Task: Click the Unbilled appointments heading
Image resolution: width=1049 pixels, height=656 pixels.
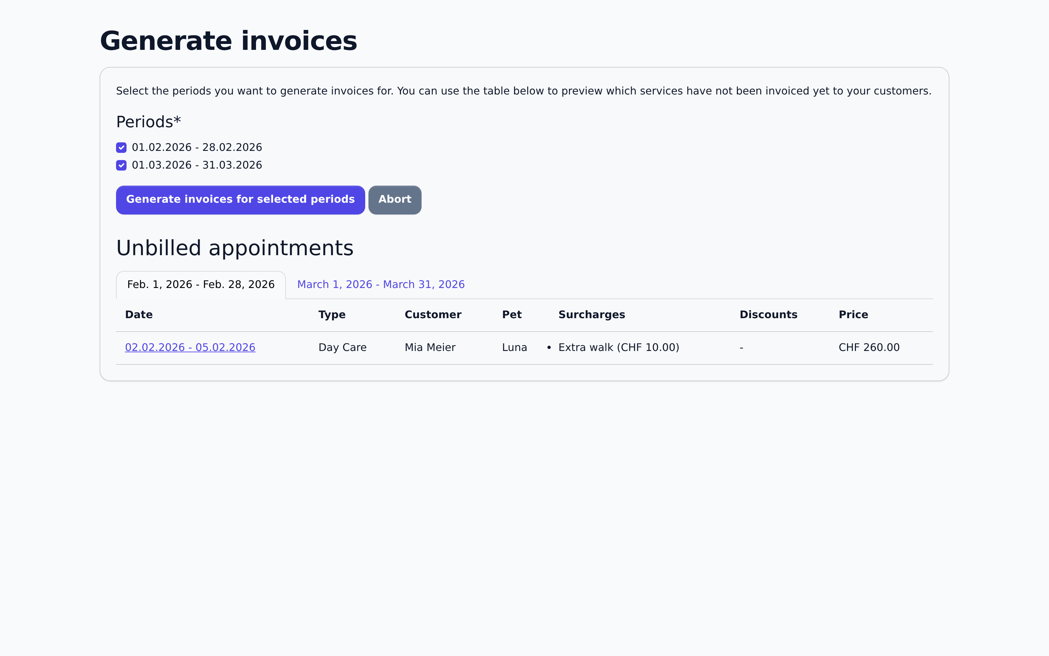Action: (x=235, y=247)
